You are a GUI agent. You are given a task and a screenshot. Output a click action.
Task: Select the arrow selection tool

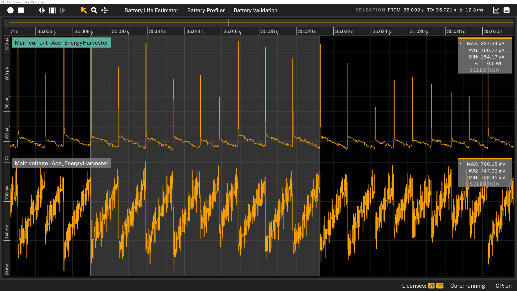click(x=84, y=10)
